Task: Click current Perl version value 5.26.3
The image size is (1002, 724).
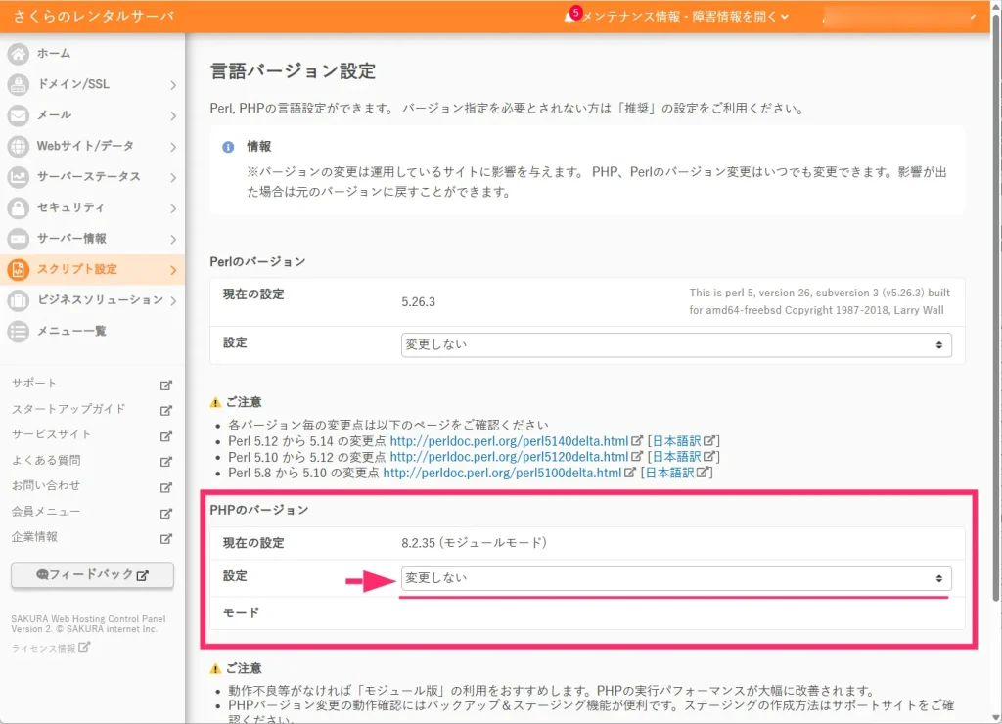Action: (x=418, y=302)
